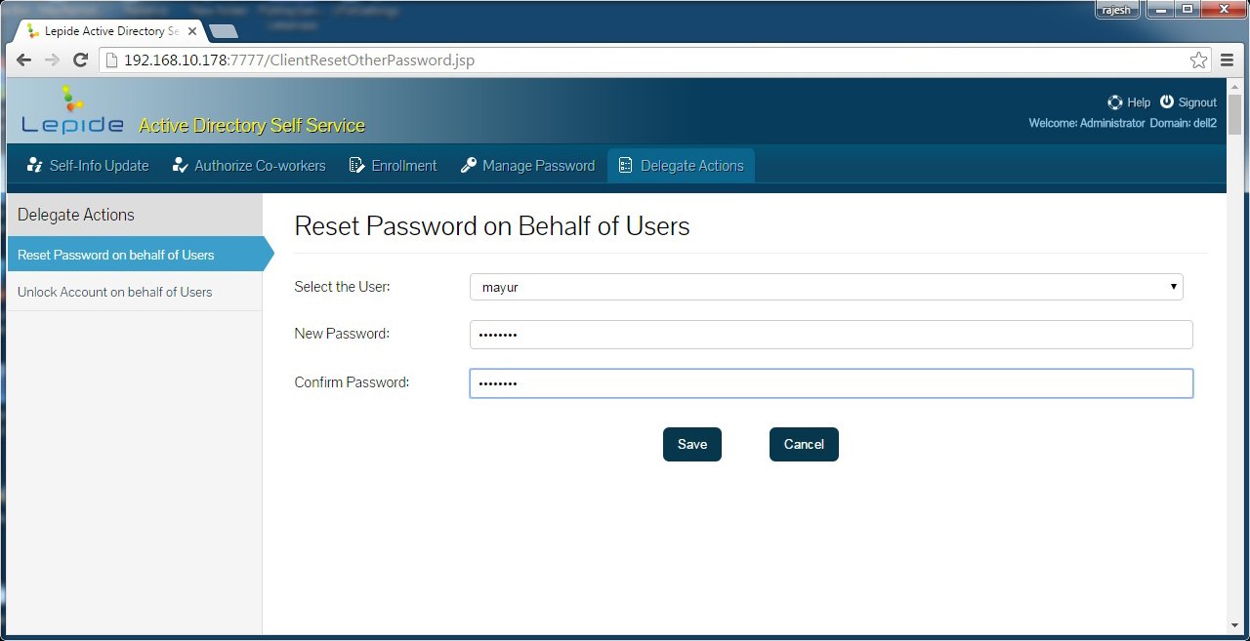Save the new password
The height and width of the screenshot is (641, 1250).
point(691,445)
